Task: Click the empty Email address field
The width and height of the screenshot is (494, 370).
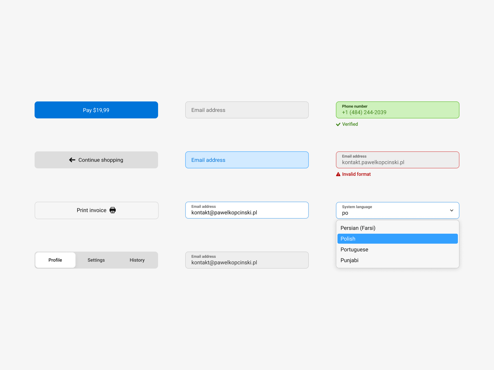Action: 247,110
